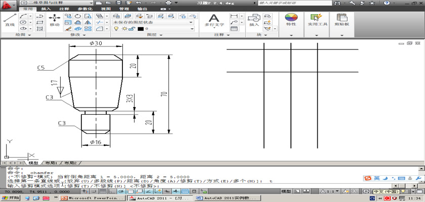
Task: Open the 未保存的图层状态 layer state dropdown
Action: point(153,22)
